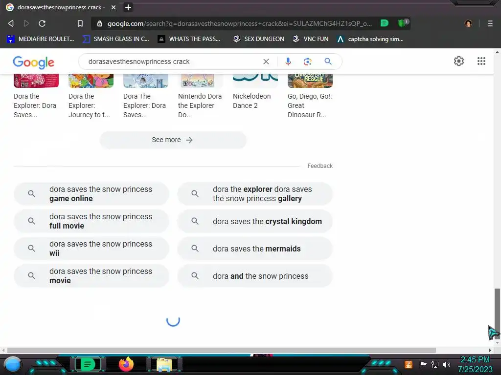Clear the search box with the X icon
Viewport: 501px width, 375px height.
266,62
